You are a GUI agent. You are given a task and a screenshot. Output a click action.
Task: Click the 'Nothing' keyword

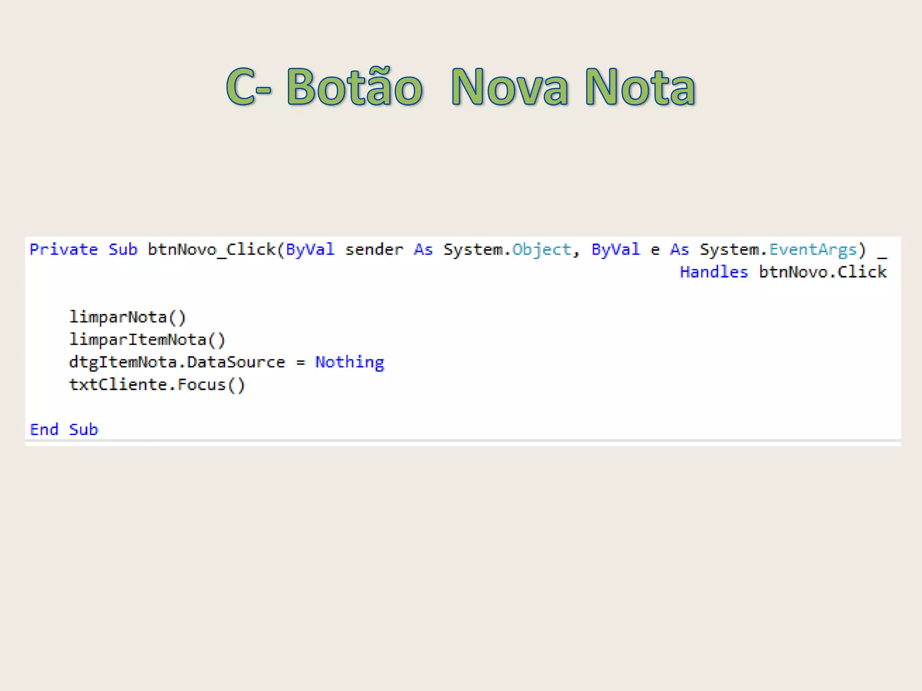point(350,363)
